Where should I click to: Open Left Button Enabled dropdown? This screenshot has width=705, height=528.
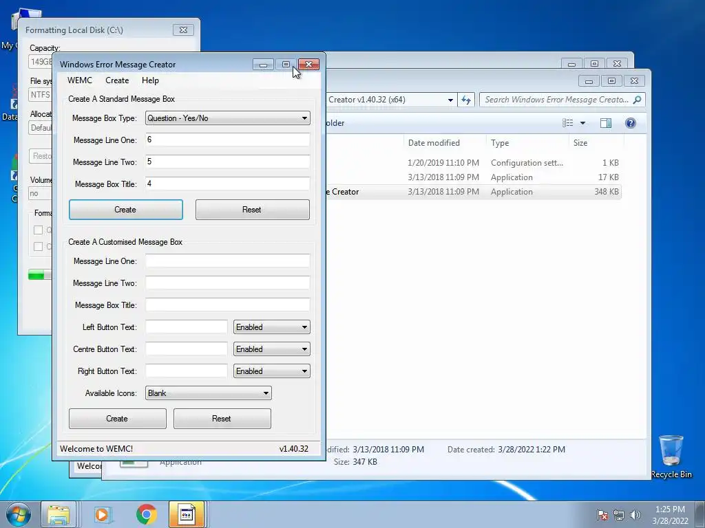click(x=271, y=327)
